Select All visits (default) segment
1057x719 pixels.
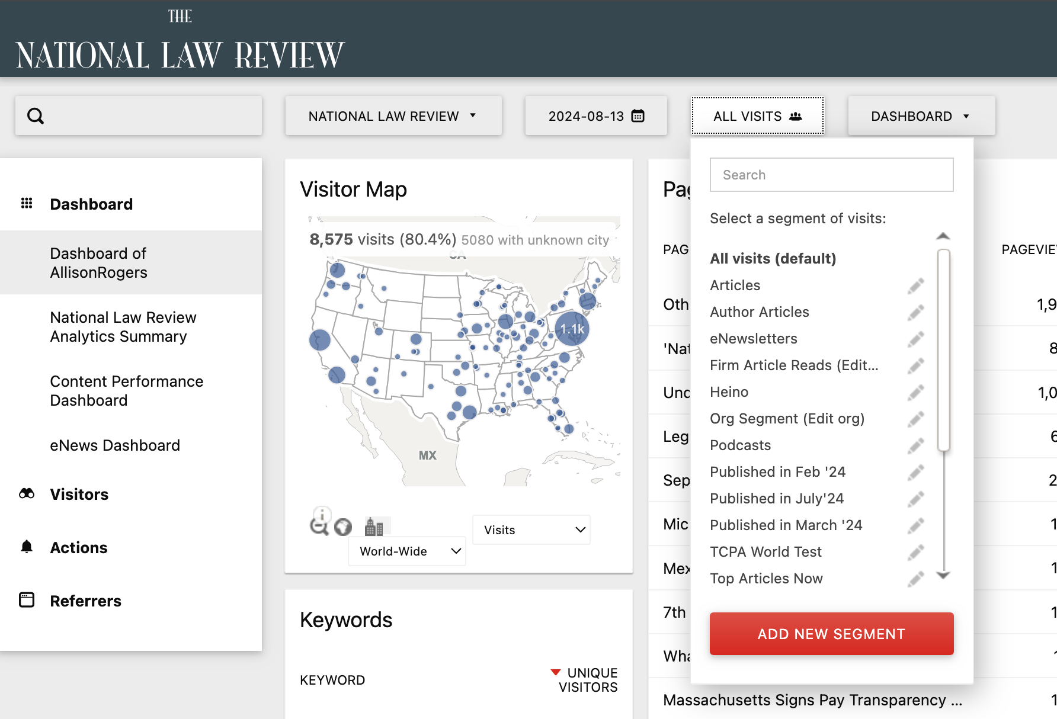click(773, 259)
